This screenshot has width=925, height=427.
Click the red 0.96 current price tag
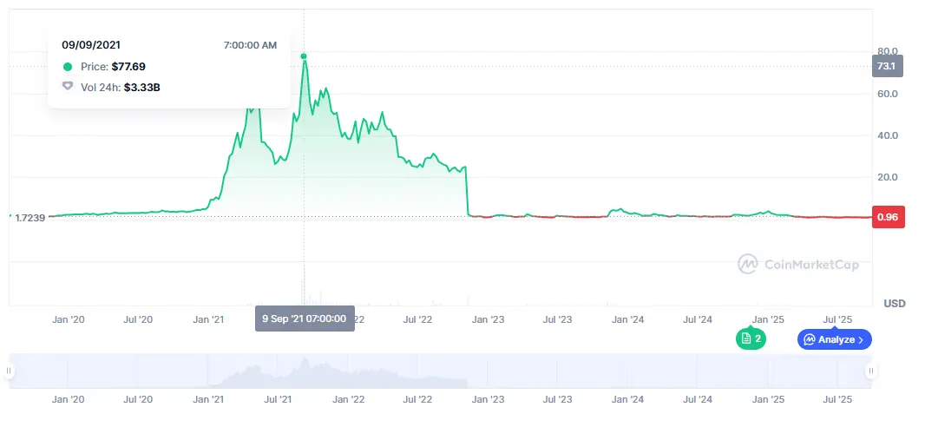tap(887, 217)
